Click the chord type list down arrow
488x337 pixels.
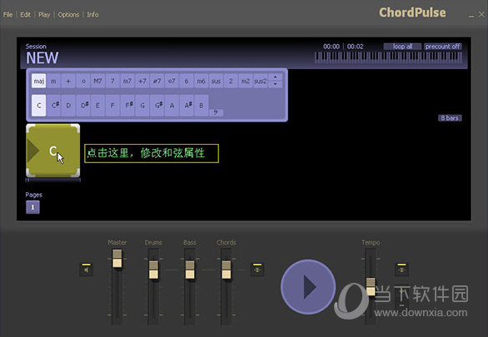point(275,84)
